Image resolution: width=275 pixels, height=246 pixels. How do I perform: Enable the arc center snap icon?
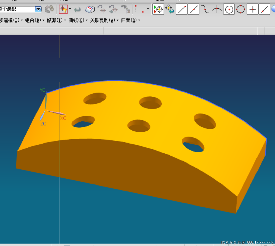coord(229,9)
